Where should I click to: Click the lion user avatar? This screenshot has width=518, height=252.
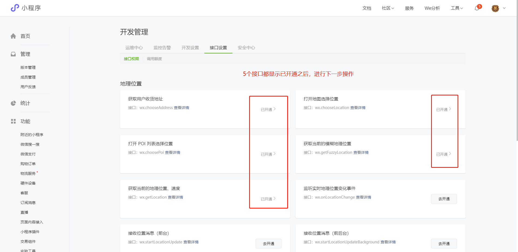[495, 8]
